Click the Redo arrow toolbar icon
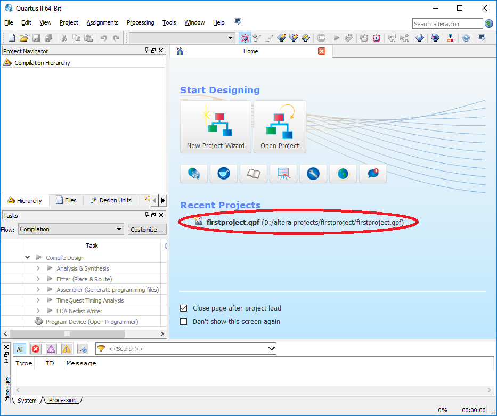The width and height of the screenshot is (497, 416). tap(116, 38)
